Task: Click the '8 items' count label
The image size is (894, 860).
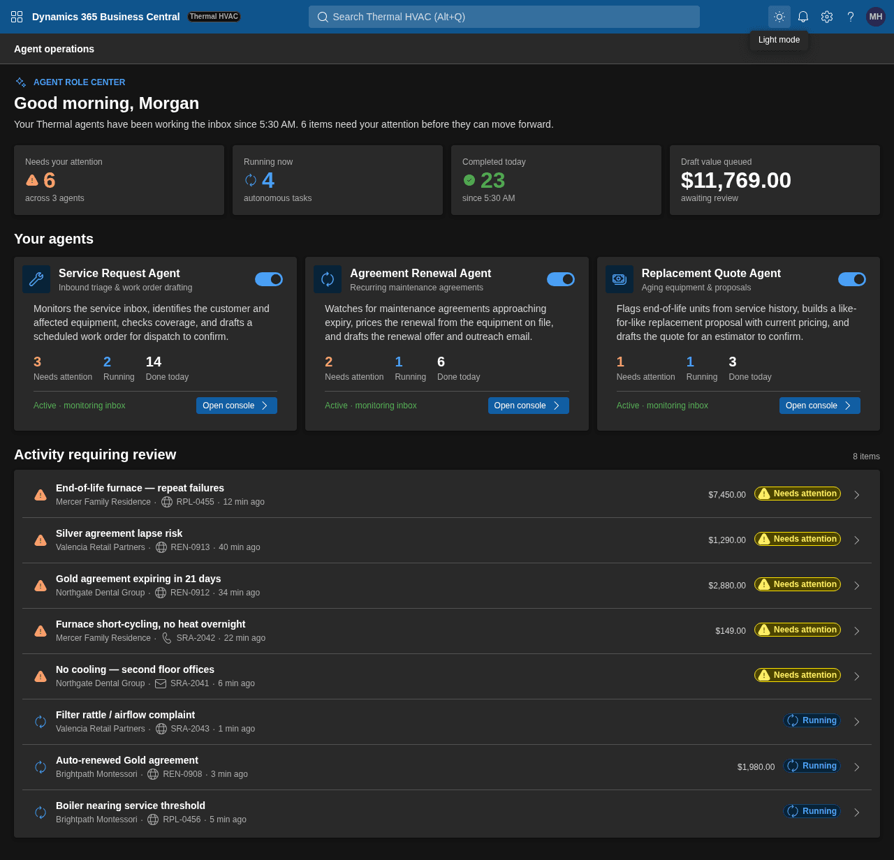Action: coord(866,457)
